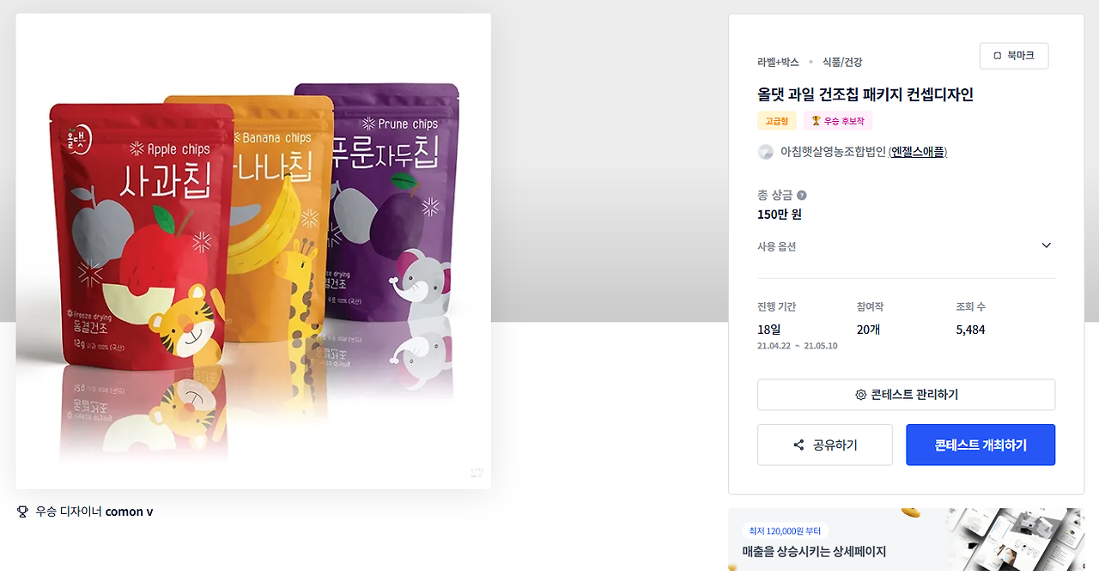Click the trophy icon in 우승 후보작 badge

[816, 122]
